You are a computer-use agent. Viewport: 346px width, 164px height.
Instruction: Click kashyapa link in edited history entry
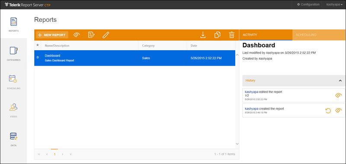coord(252,92)
